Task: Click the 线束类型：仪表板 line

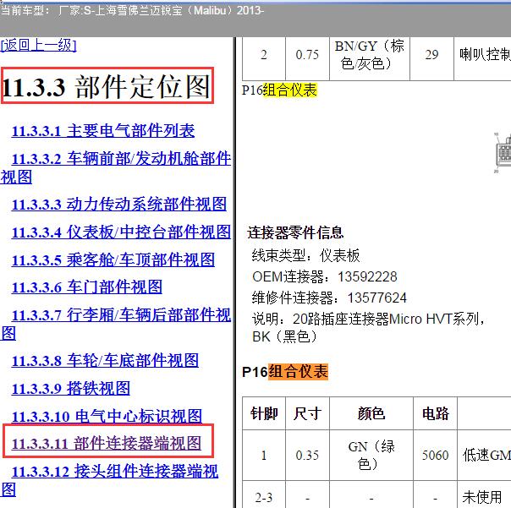Action: pos(305,255)
